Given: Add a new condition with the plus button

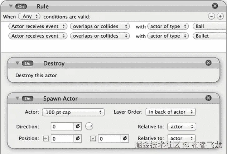Looking at the screenshot, I should click(220, 16).
